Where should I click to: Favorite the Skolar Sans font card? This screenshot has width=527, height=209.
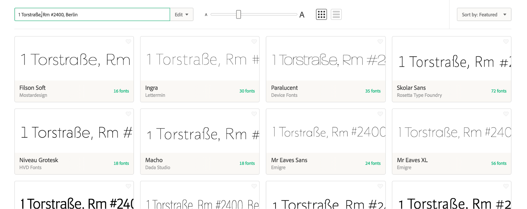[506, 42]
